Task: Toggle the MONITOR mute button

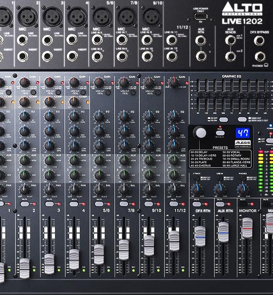Action: click(243, 204)
